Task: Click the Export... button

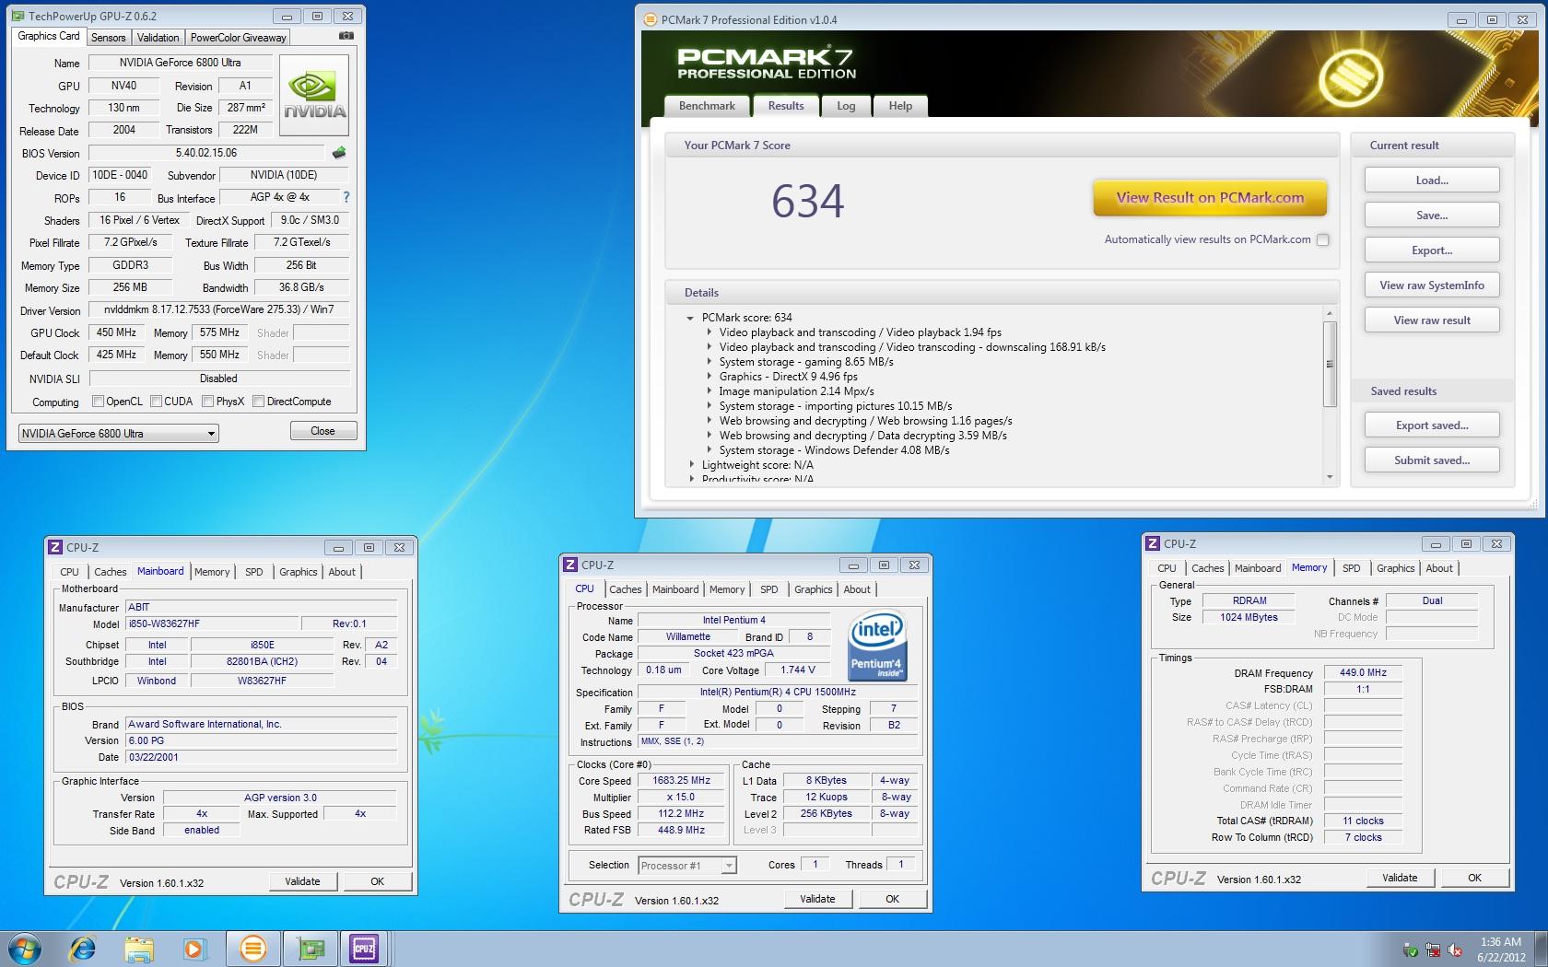Action: (x=1432, y=250)
